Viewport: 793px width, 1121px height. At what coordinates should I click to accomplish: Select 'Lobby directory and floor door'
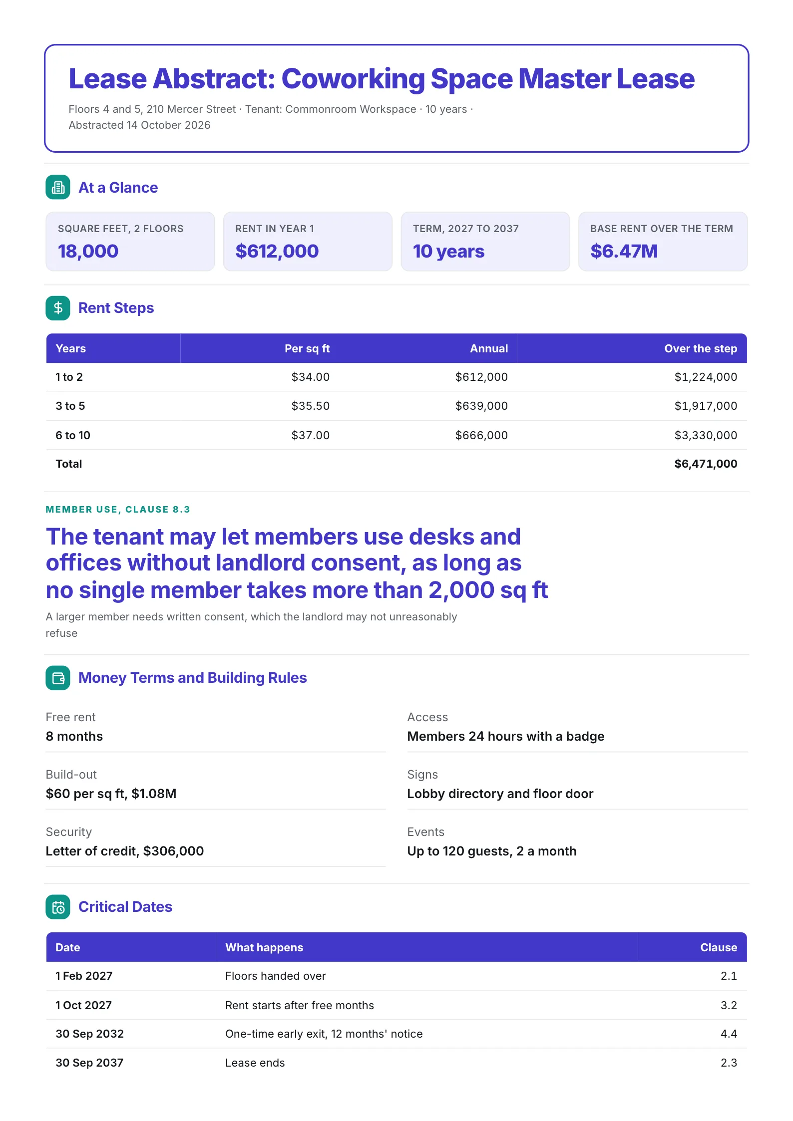500,794
